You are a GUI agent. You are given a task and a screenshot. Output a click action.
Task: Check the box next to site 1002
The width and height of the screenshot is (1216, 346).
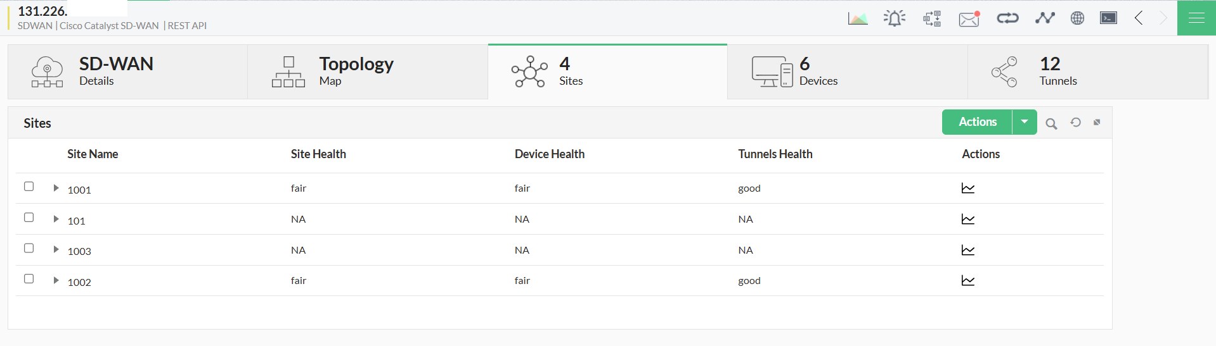(x=29, y=279)
